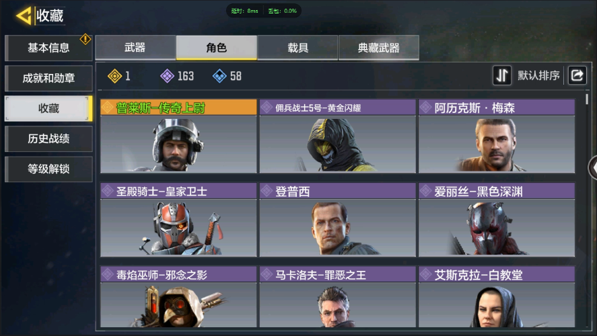The image size is (597, 336).
Task: Select the 普莱斯-传奇上尉 character card
Action: (178, 136)
